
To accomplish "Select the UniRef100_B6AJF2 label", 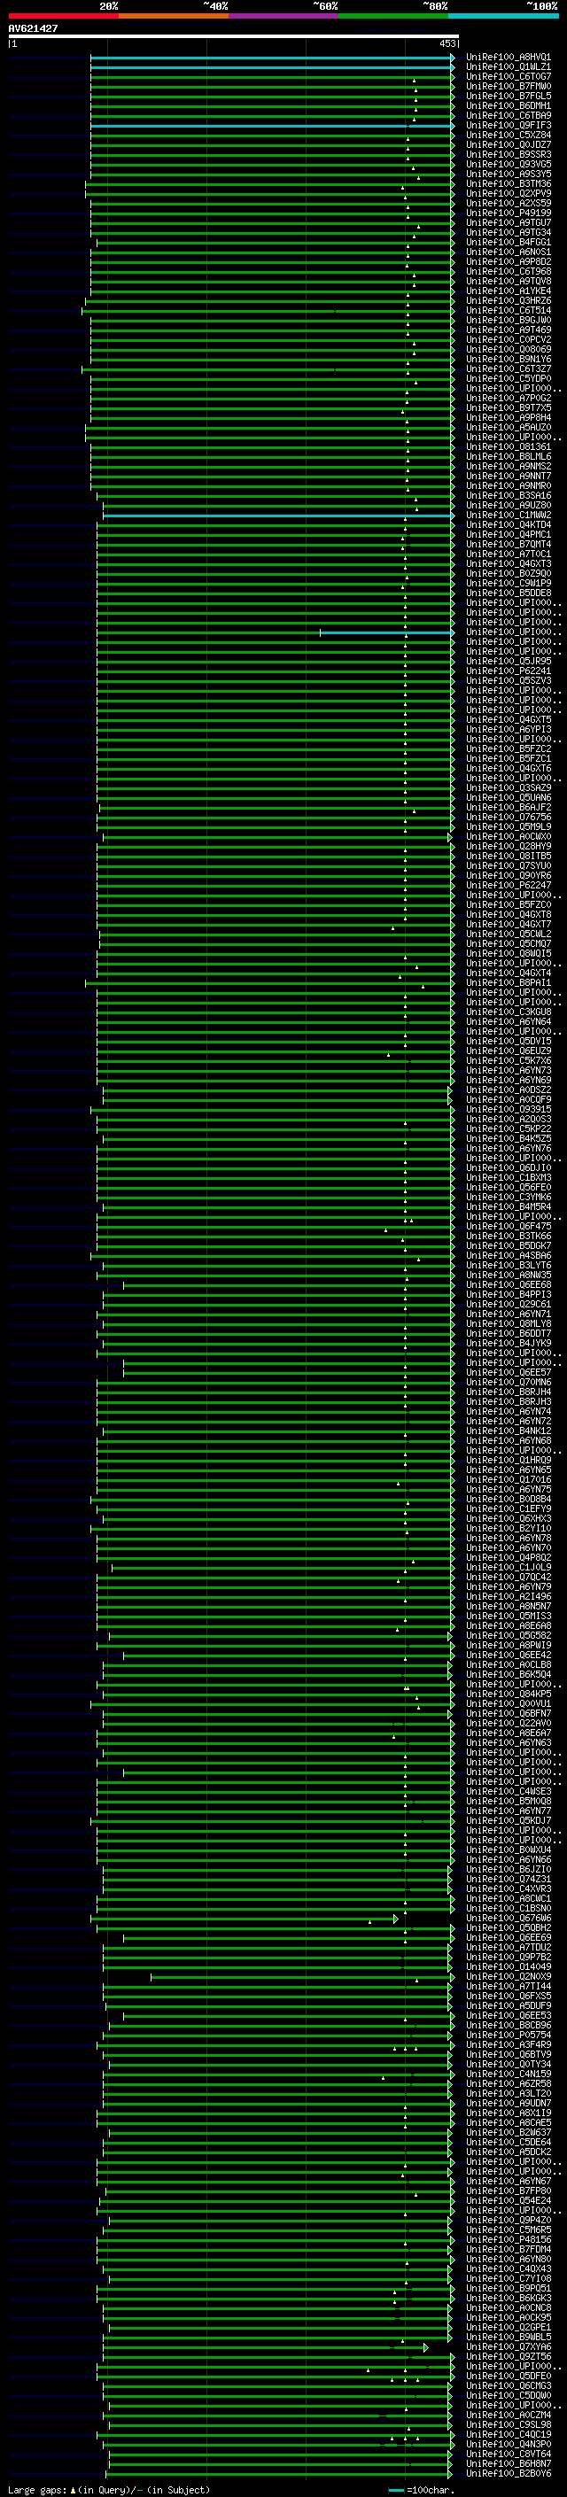I will [x=508, y=808].
